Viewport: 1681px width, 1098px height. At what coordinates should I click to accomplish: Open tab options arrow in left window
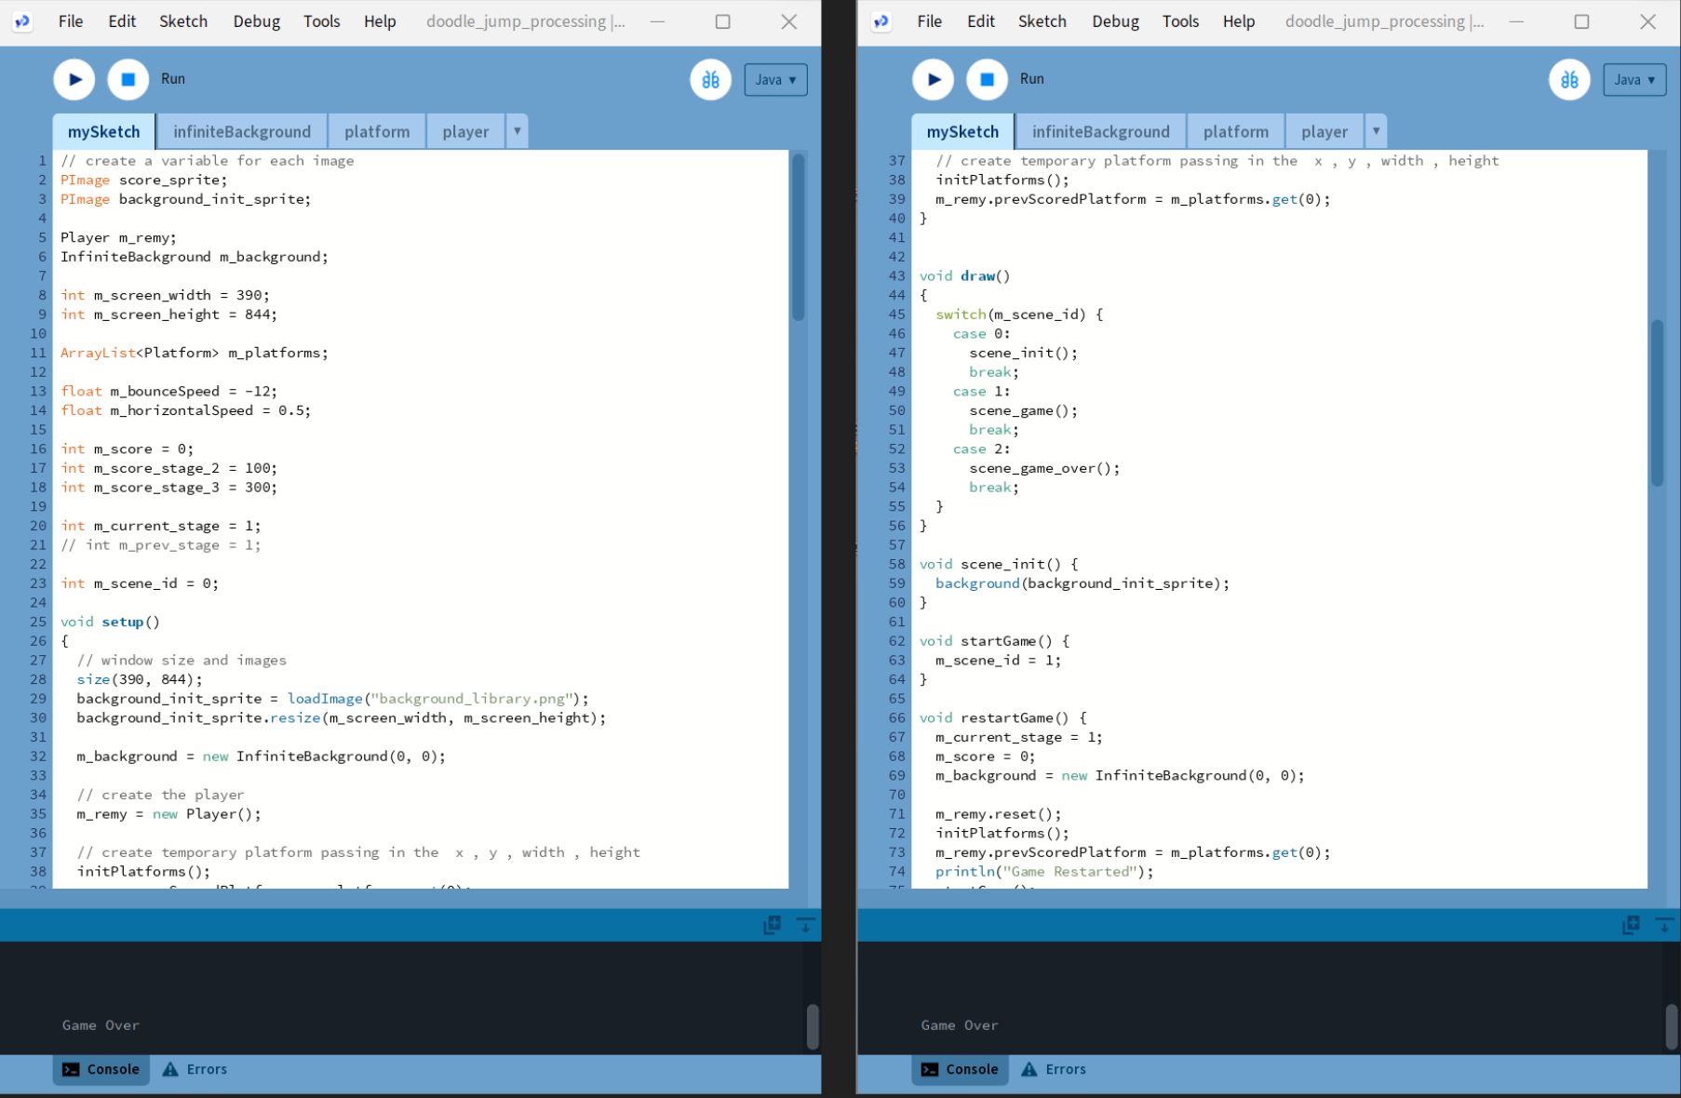(518, 131)
